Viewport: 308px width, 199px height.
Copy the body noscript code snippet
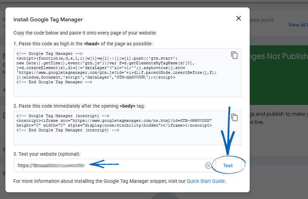point(234,118)
